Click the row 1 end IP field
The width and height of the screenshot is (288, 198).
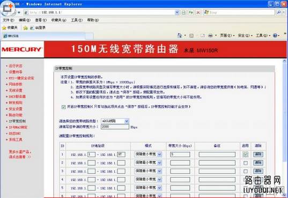tap(121, 154)
